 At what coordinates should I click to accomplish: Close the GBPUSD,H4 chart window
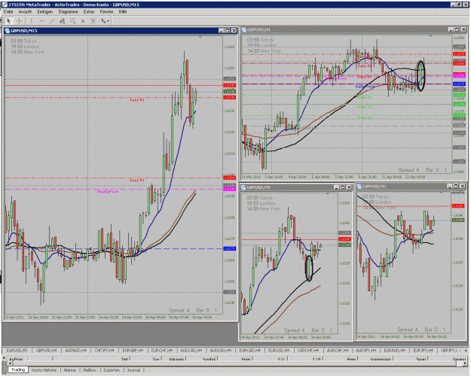tap(464, 29)
